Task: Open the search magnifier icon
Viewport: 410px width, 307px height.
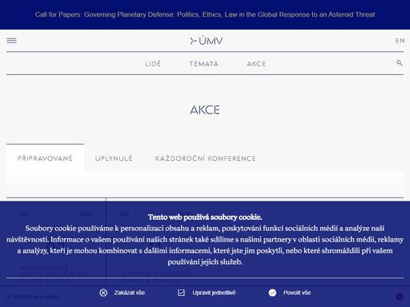Action: (400, 63)
